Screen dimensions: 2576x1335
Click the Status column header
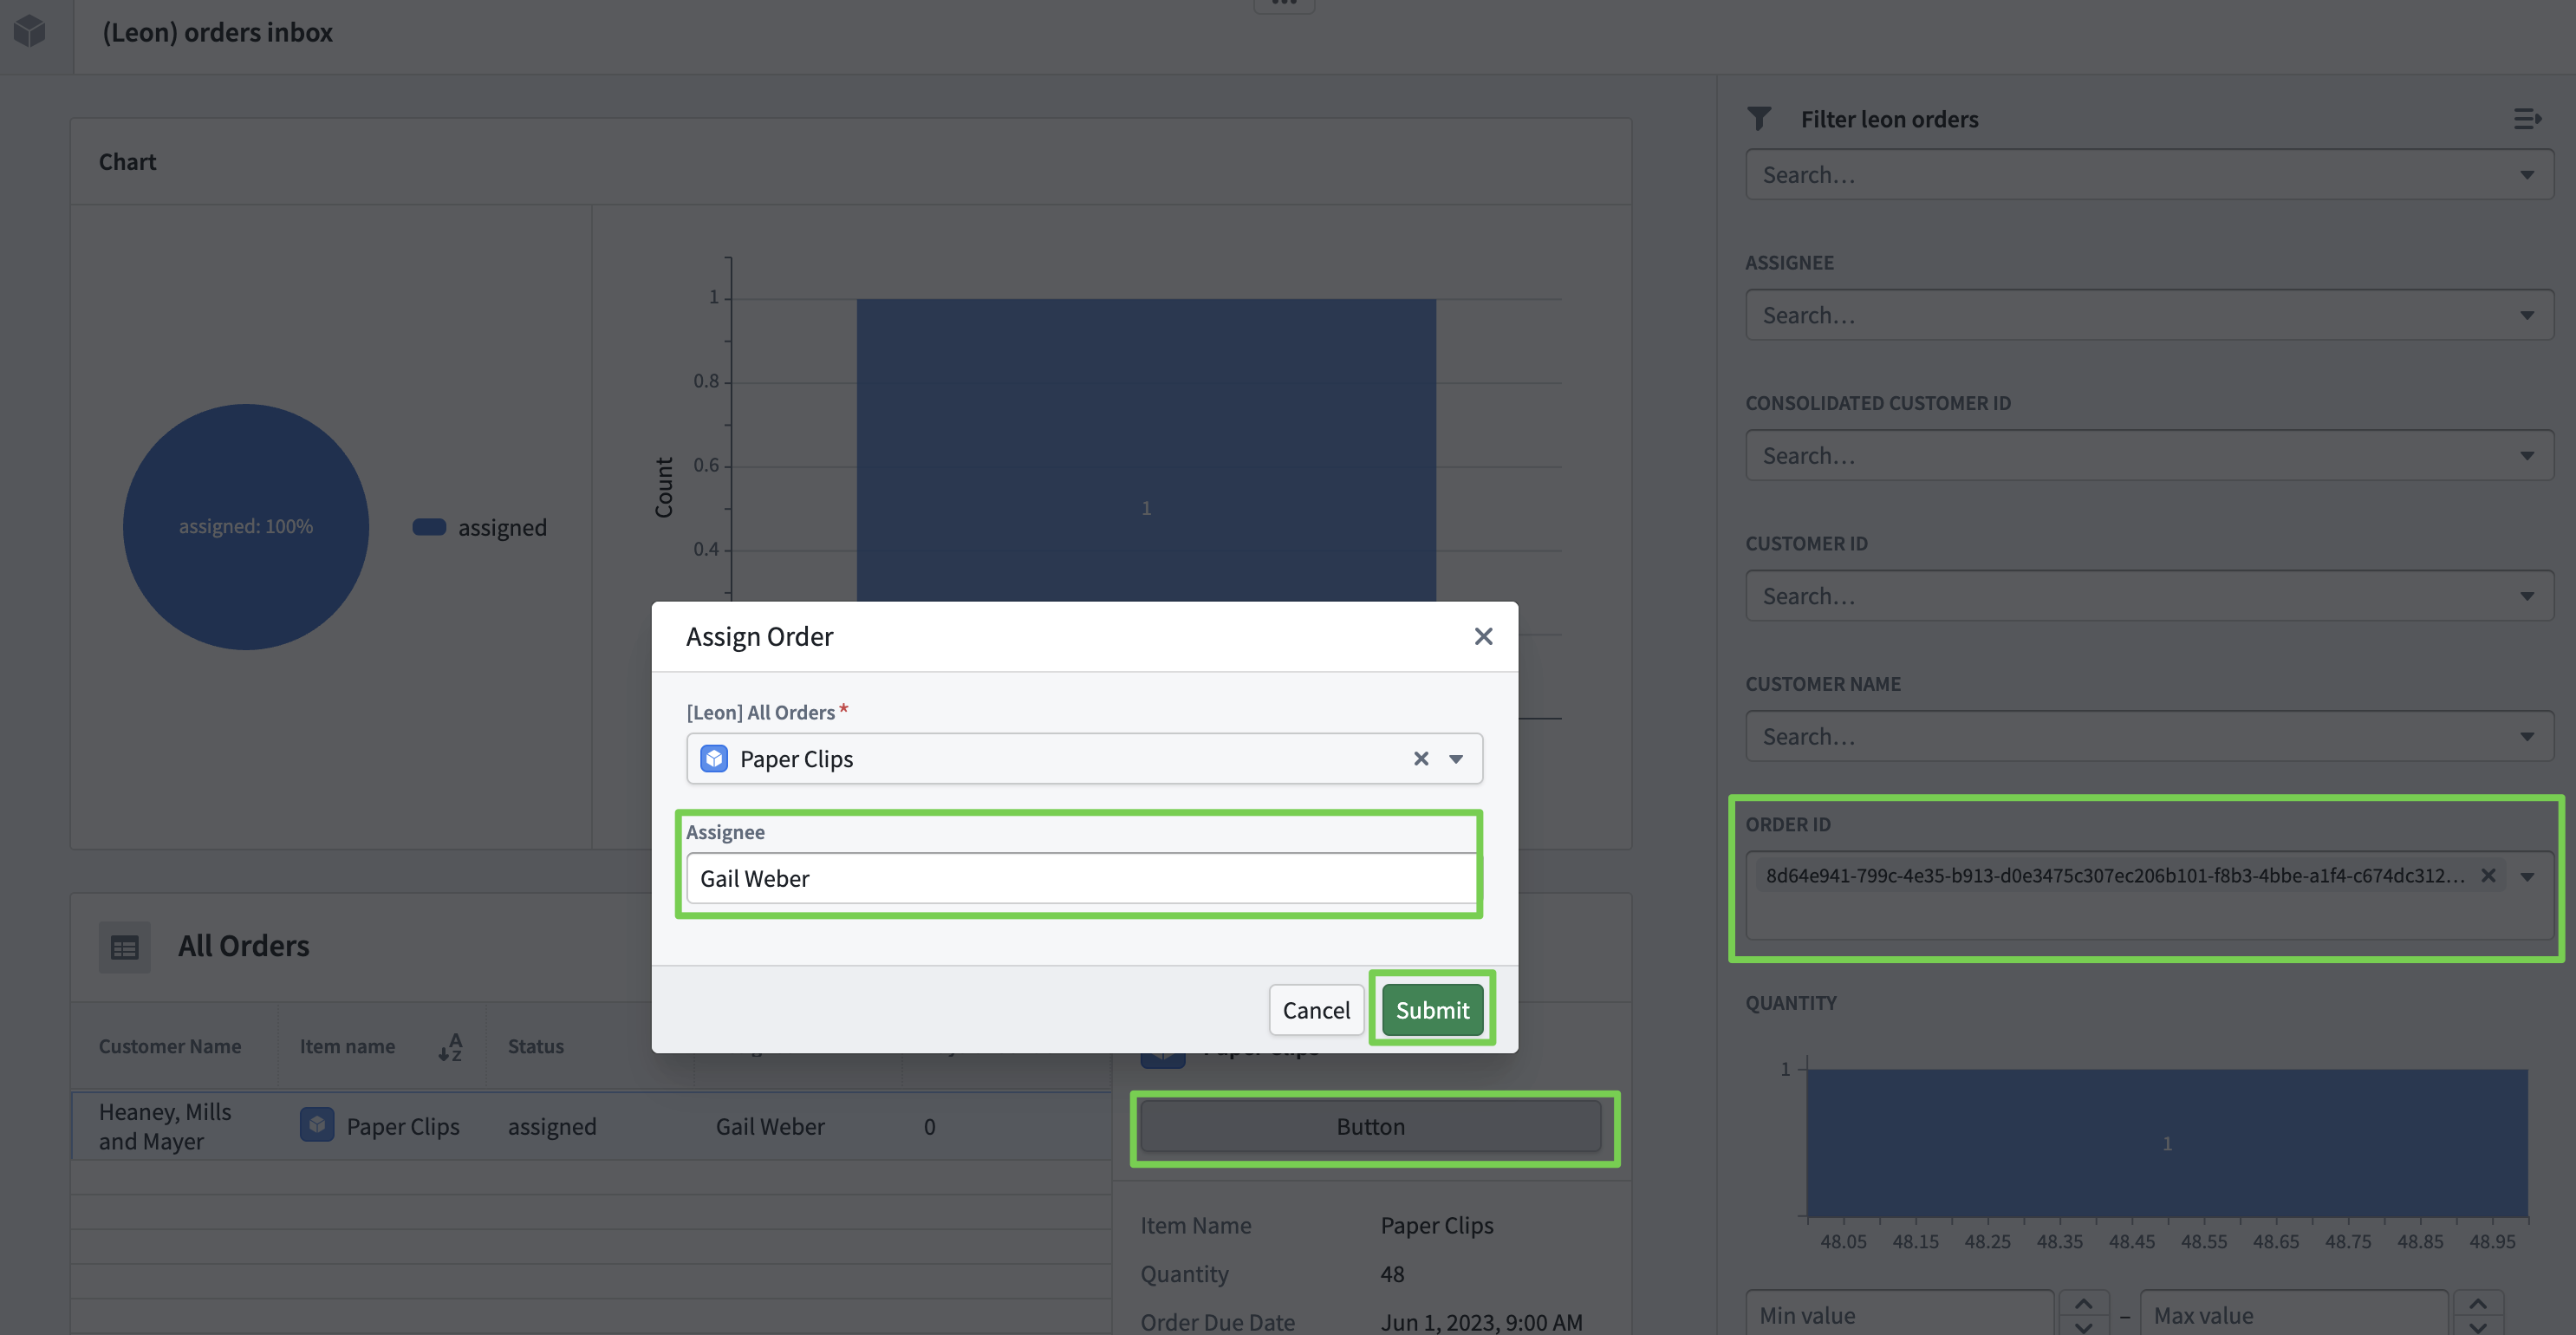point(535,1046)
